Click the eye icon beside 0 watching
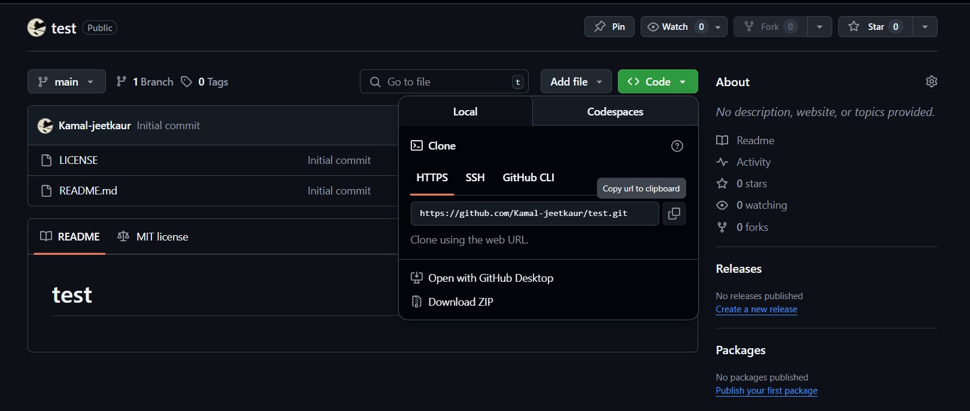 (722, 205)
